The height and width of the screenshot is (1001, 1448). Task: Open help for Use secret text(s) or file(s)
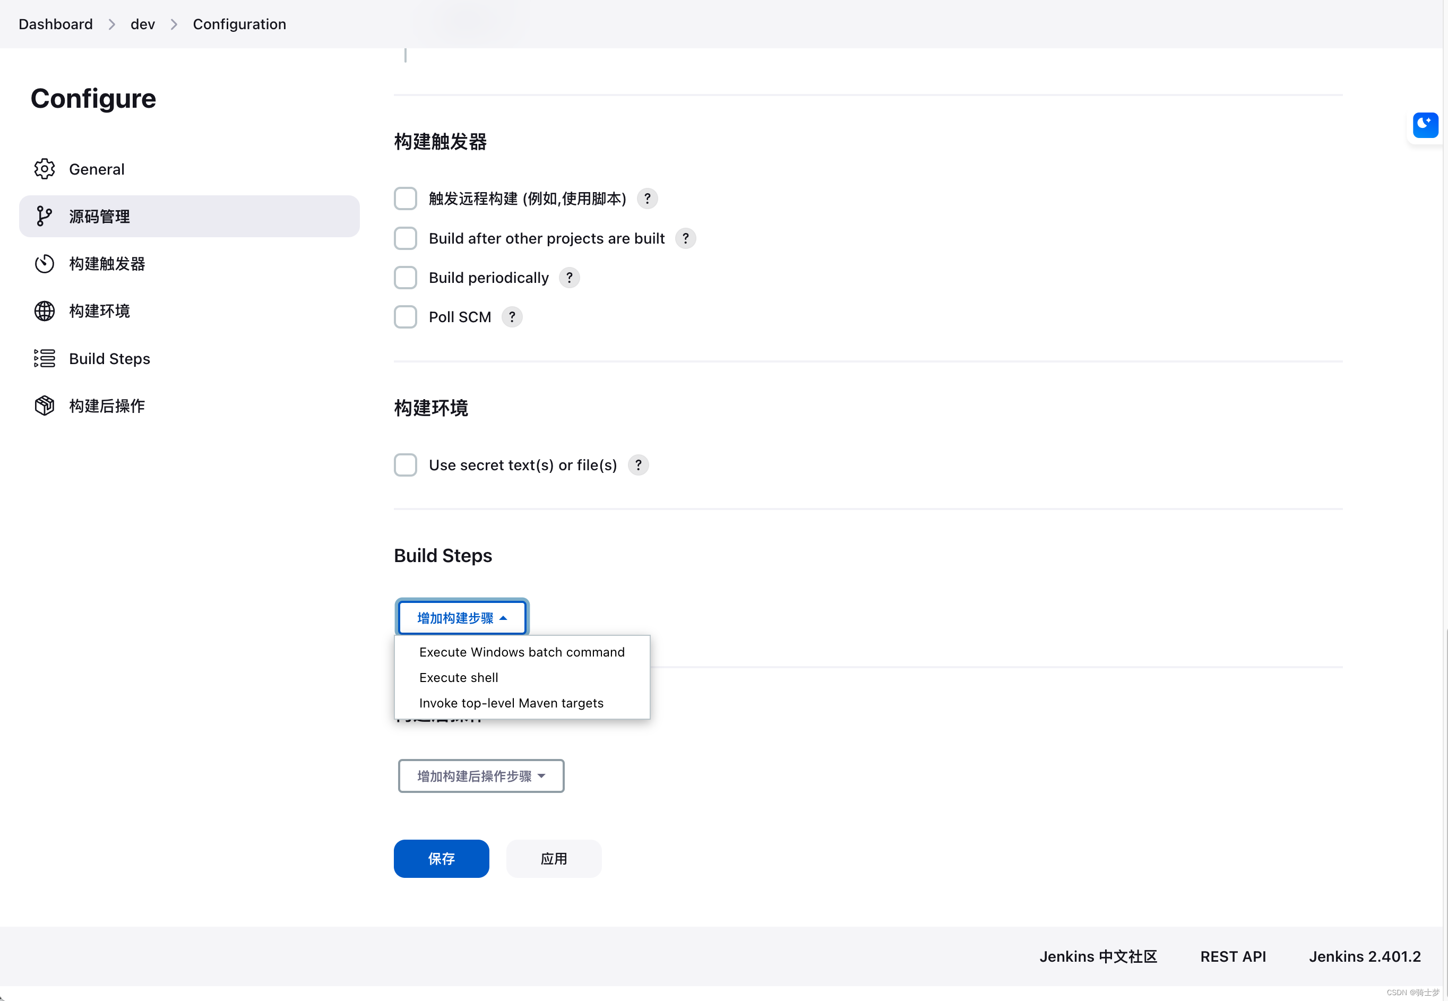coord(639,465)
